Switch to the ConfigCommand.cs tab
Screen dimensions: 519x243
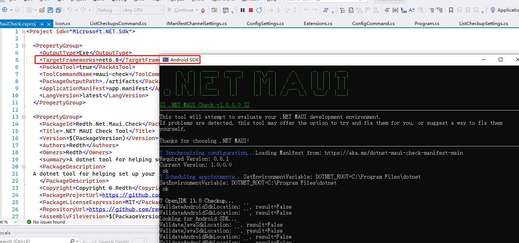pos(373,23)
